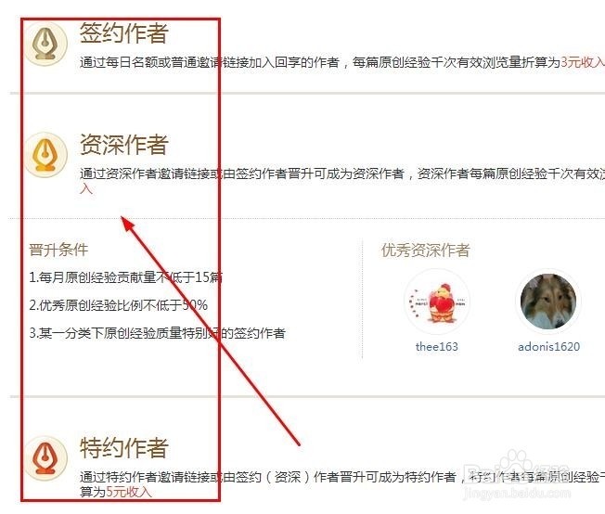This screenshot has width=605, height=514.
Task: Click the 签约作者 description text line
Action: pos(341,62)
